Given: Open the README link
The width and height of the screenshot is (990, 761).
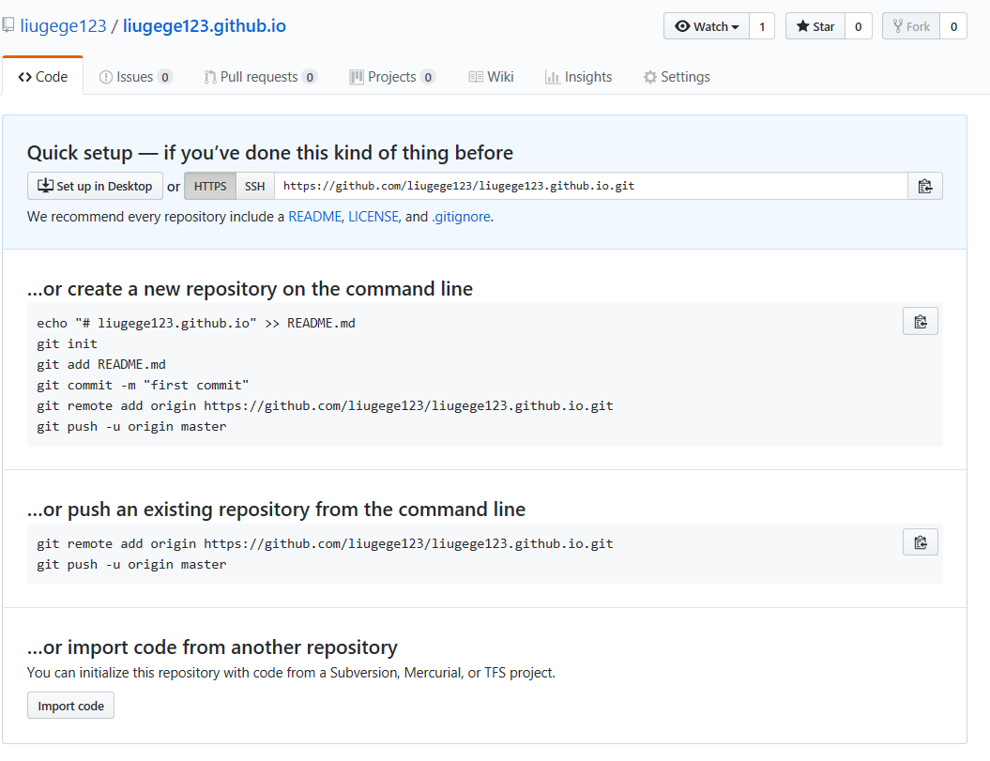Looking at the screenshot, I should pyautogui.click(x=314, y=216).
